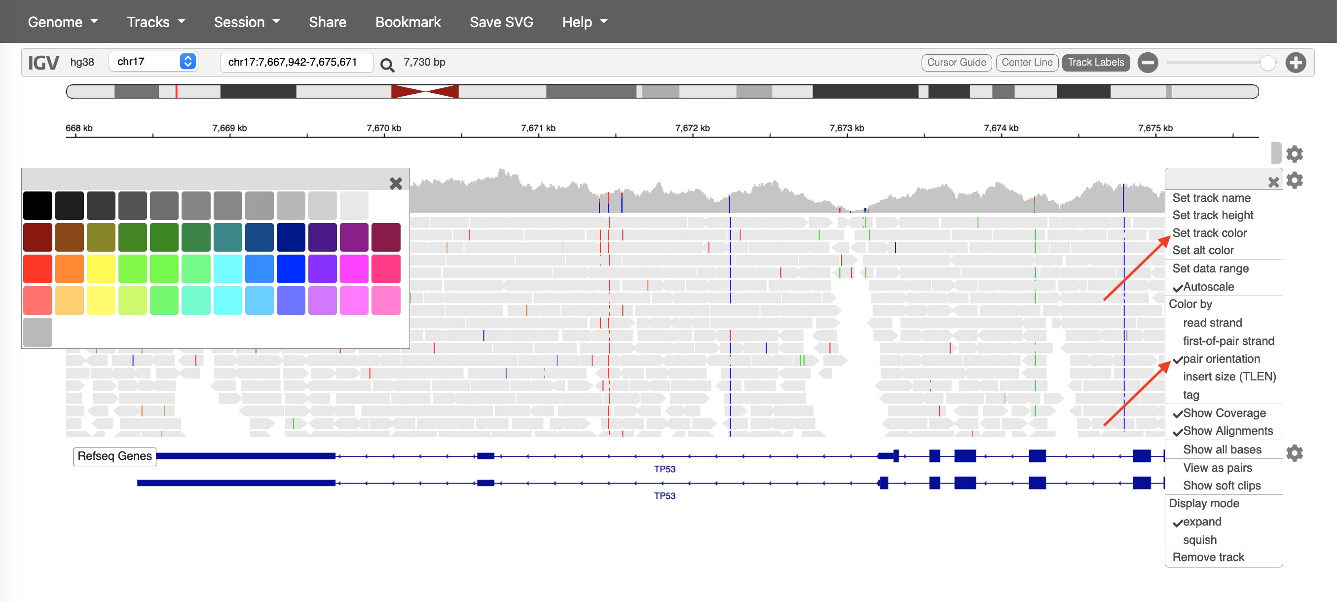Open the topmost ideogram track gear icon
Screen dimensions: 1337x602
click(1294, 153)
